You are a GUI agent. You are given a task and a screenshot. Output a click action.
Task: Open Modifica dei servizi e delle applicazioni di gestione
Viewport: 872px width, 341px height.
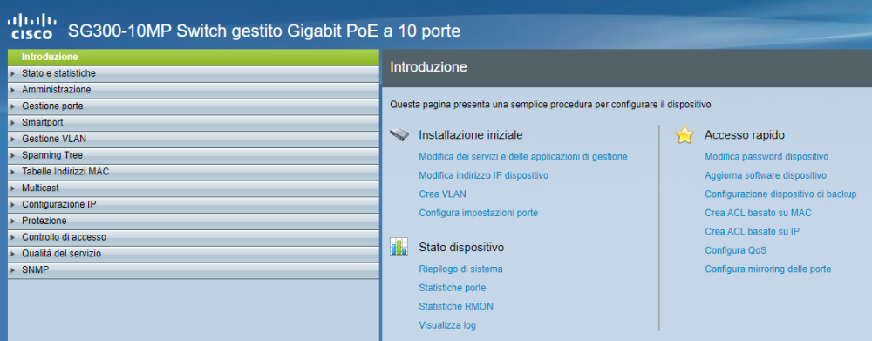click(522, 157)
